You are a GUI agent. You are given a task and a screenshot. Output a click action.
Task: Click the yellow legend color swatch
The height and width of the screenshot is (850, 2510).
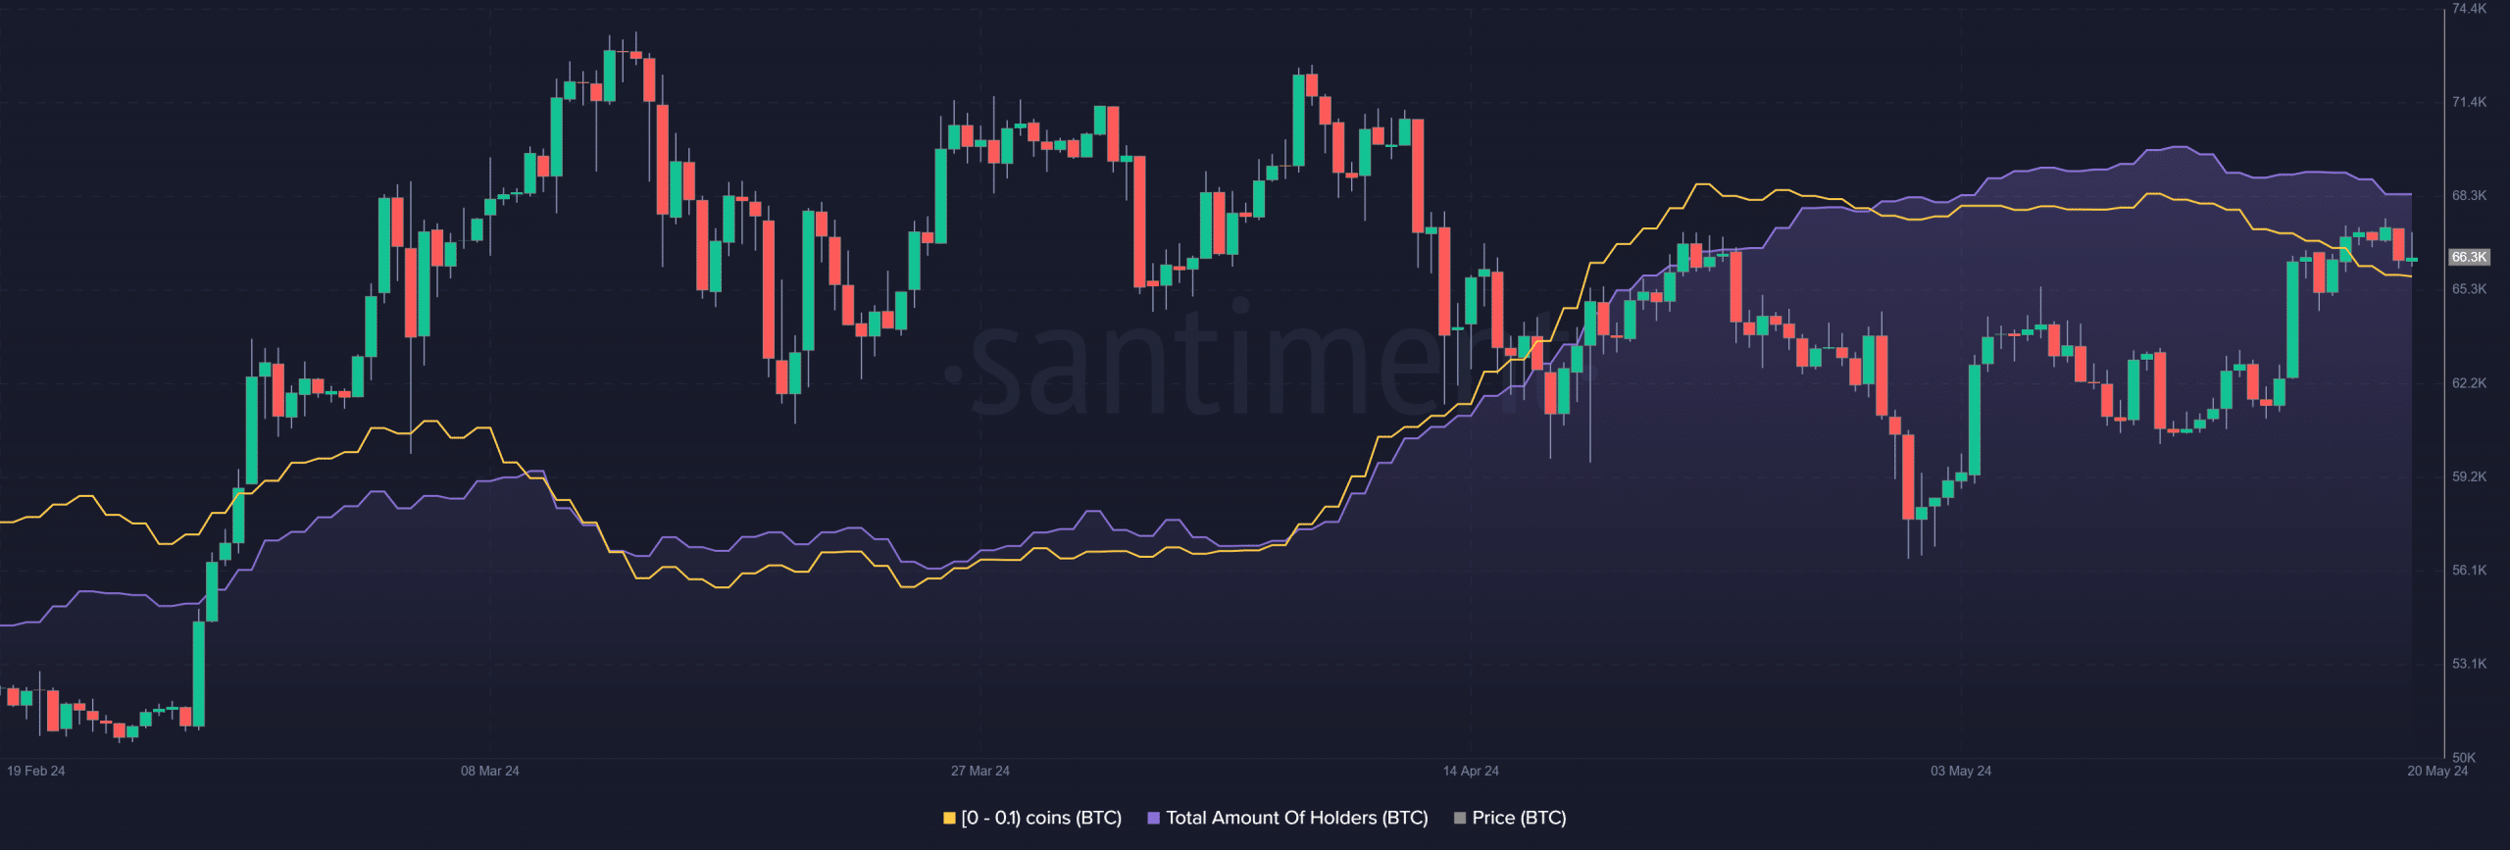[949, 818]
